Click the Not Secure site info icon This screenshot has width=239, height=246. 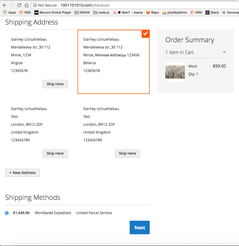pos(35,5)
